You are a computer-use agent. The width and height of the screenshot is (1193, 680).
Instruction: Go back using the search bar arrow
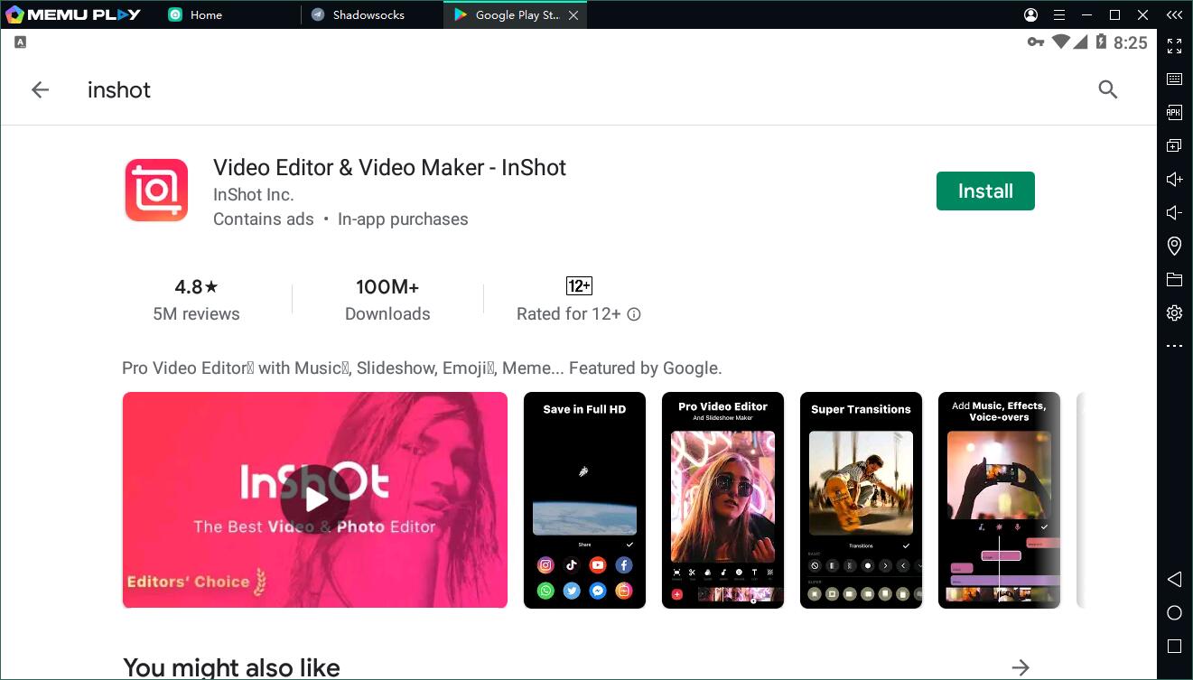40,89
